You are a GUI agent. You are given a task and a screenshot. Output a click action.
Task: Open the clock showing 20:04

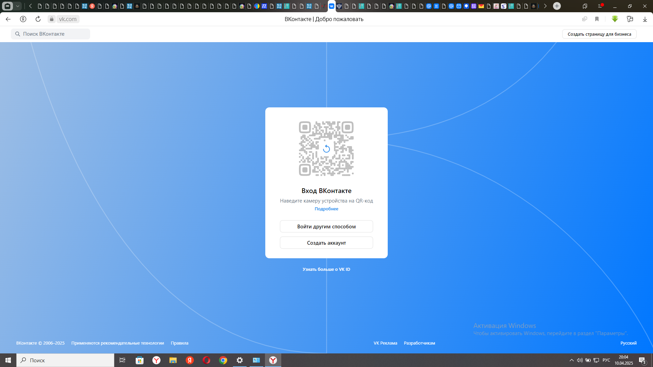tap(623, 360)
